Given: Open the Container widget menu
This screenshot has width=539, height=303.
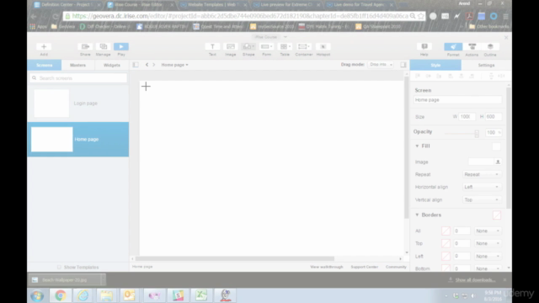Looking at the screenshot, I should [x=303, y=47].
